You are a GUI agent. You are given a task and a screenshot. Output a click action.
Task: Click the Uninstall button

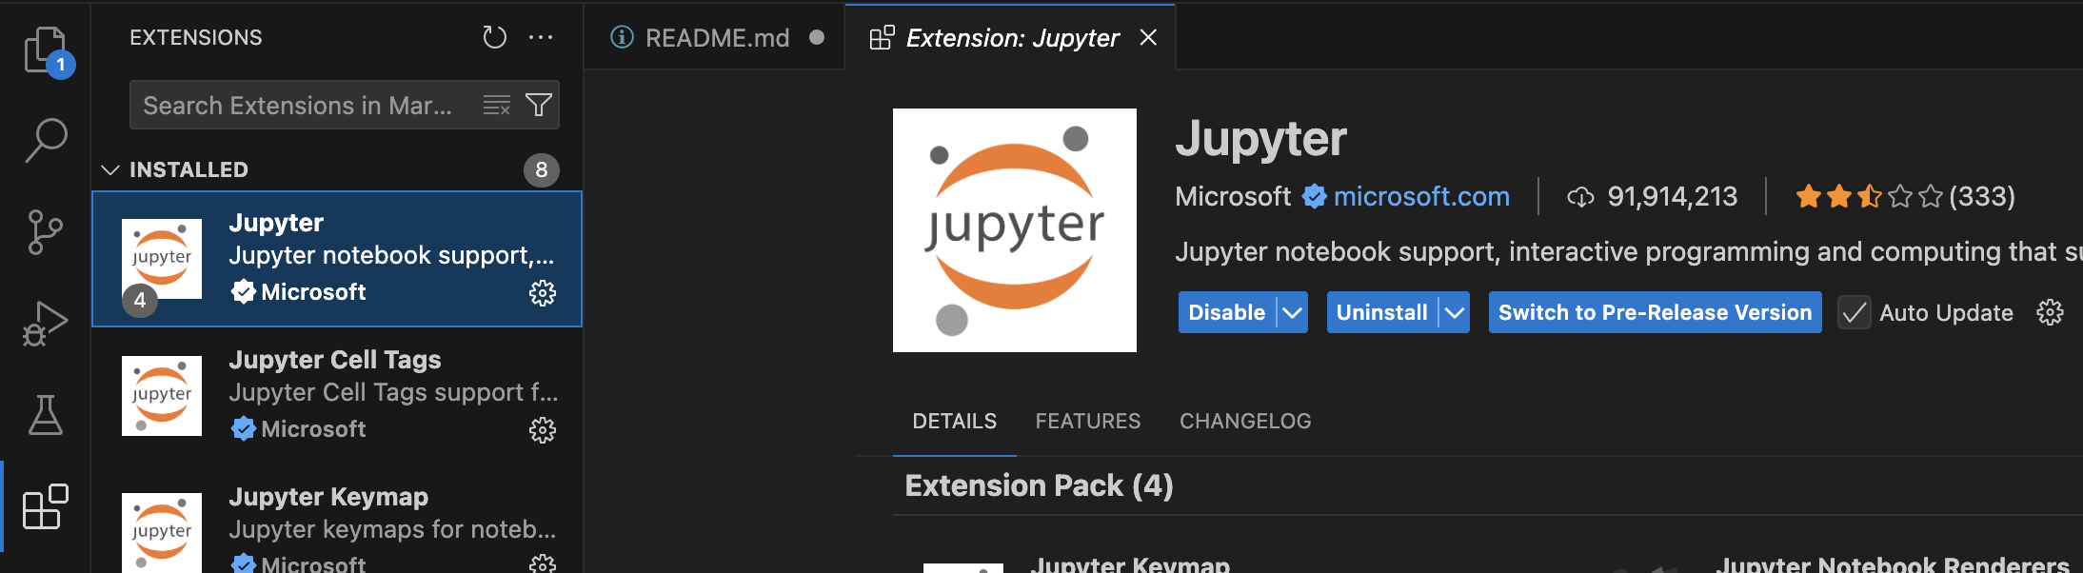coord(1382,312)
